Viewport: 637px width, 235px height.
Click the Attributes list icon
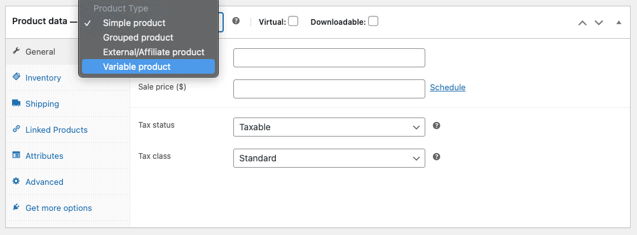17,155
